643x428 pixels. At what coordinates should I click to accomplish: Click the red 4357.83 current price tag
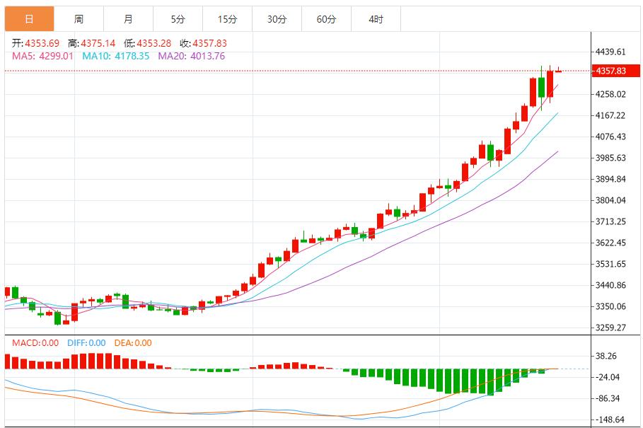point(610,71)
